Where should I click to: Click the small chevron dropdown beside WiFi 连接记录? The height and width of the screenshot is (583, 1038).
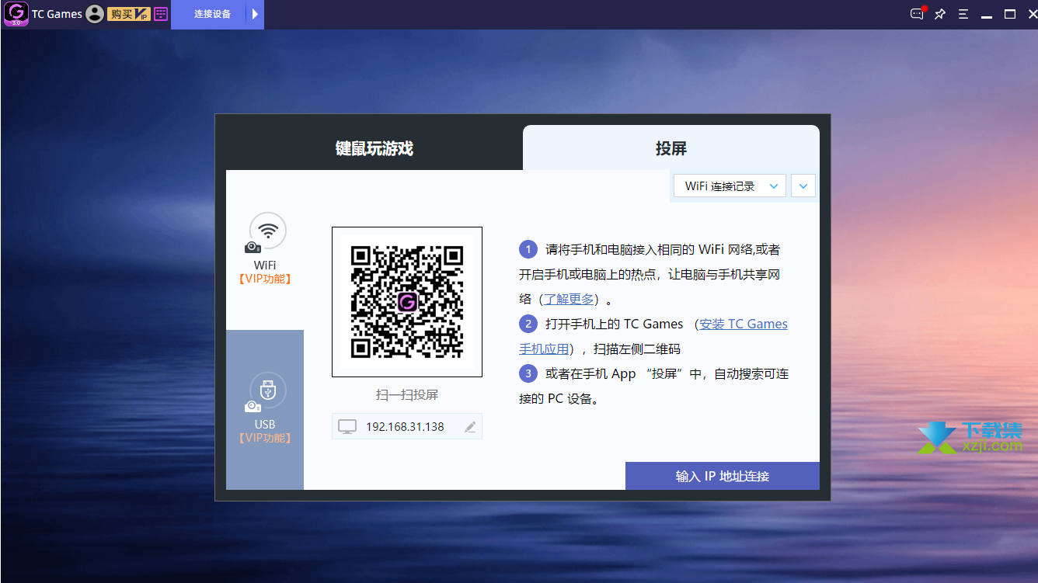point(803,186)
